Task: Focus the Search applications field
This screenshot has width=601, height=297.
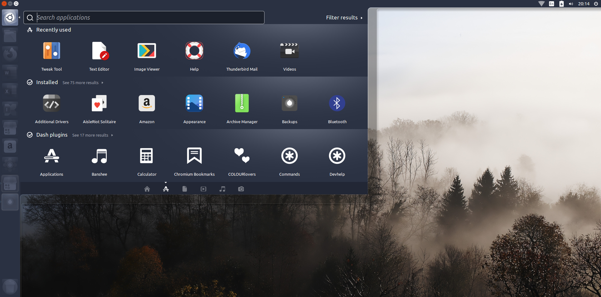Action: [144, 18]
